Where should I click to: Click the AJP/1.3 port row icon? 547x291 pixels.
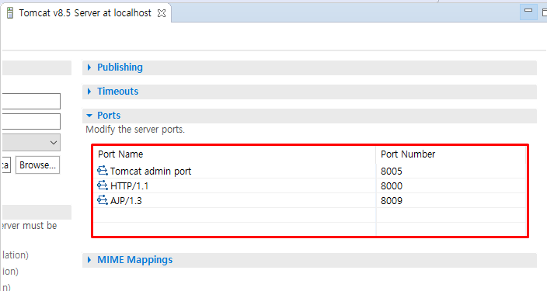(103, 200)
